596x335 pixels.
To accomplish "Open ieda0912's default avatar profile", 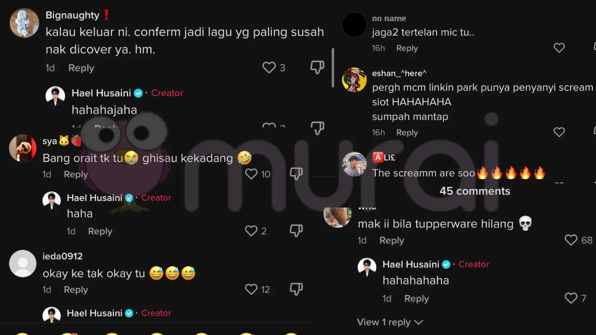I will click(23, 264).
